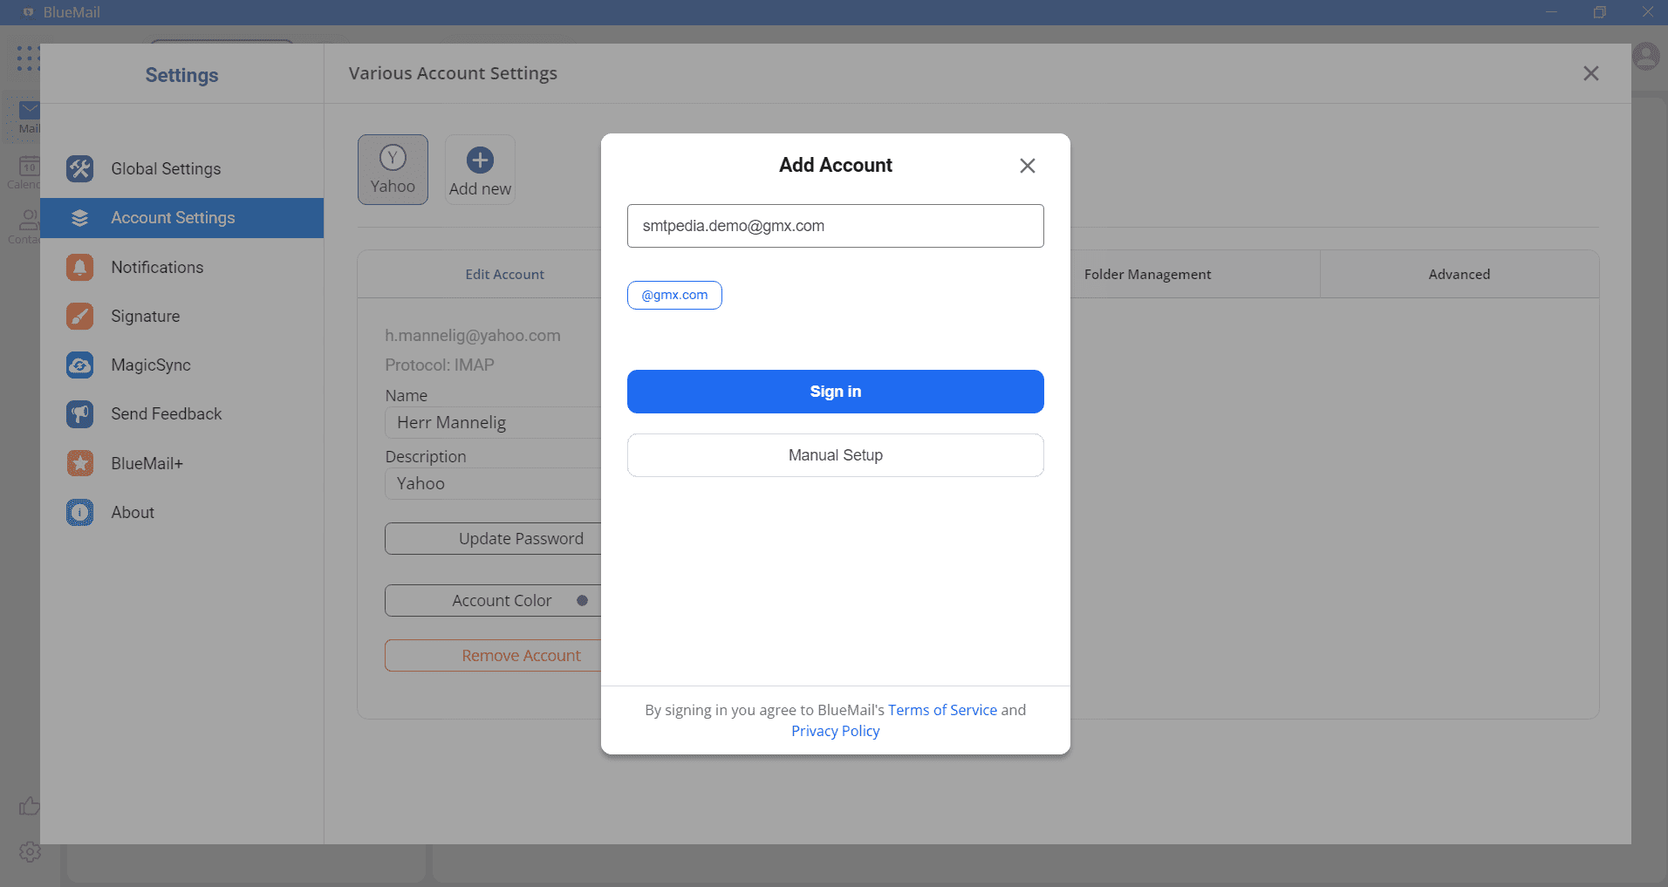Click the Name field with Herr Mannelig
1668x887 pixels.
tap(493, 423)
